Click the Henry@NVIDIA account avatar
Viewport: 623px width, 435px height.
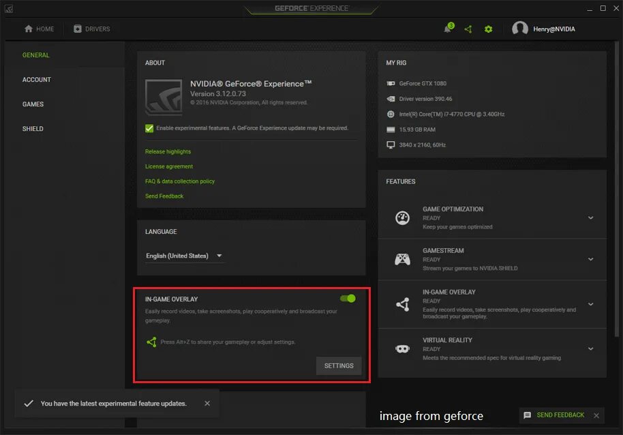pos(519,29)
